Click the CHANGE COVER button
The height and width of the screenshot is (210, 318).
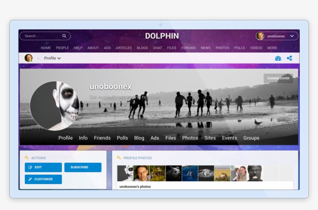(x=278, y=78)
